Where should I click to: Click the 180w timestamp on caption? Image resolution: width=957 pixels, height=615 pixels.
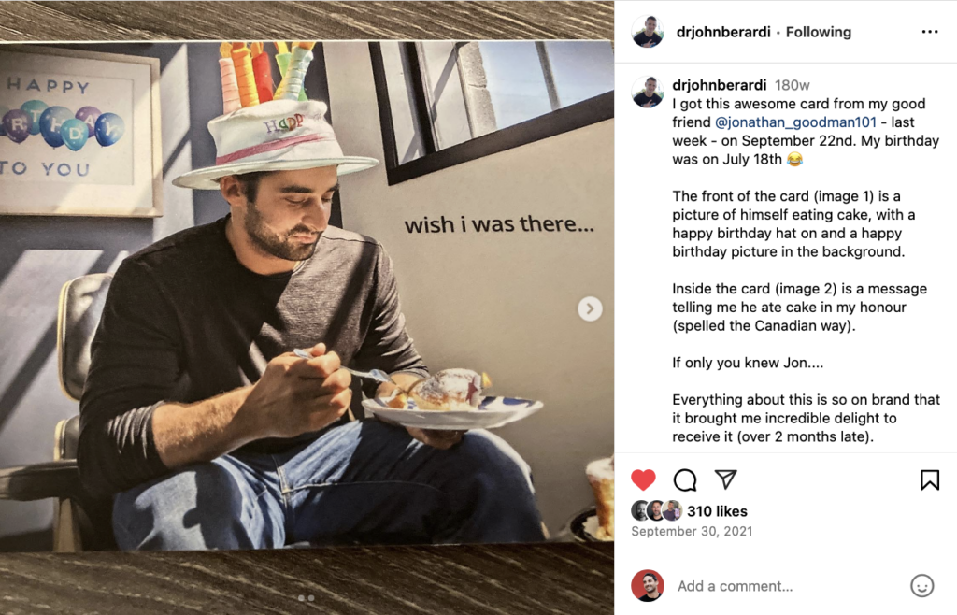793,85
